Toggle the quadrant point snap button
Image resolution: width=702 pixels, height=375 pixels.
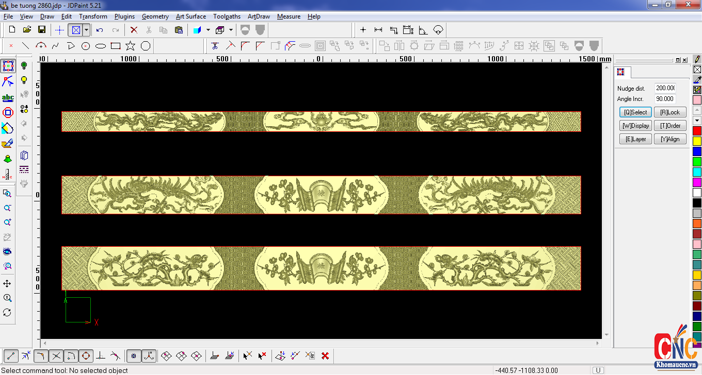(86, 355)
